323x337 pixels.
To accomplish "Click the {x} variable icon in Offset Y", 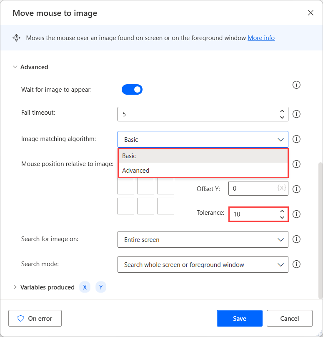I will [282, 188].
